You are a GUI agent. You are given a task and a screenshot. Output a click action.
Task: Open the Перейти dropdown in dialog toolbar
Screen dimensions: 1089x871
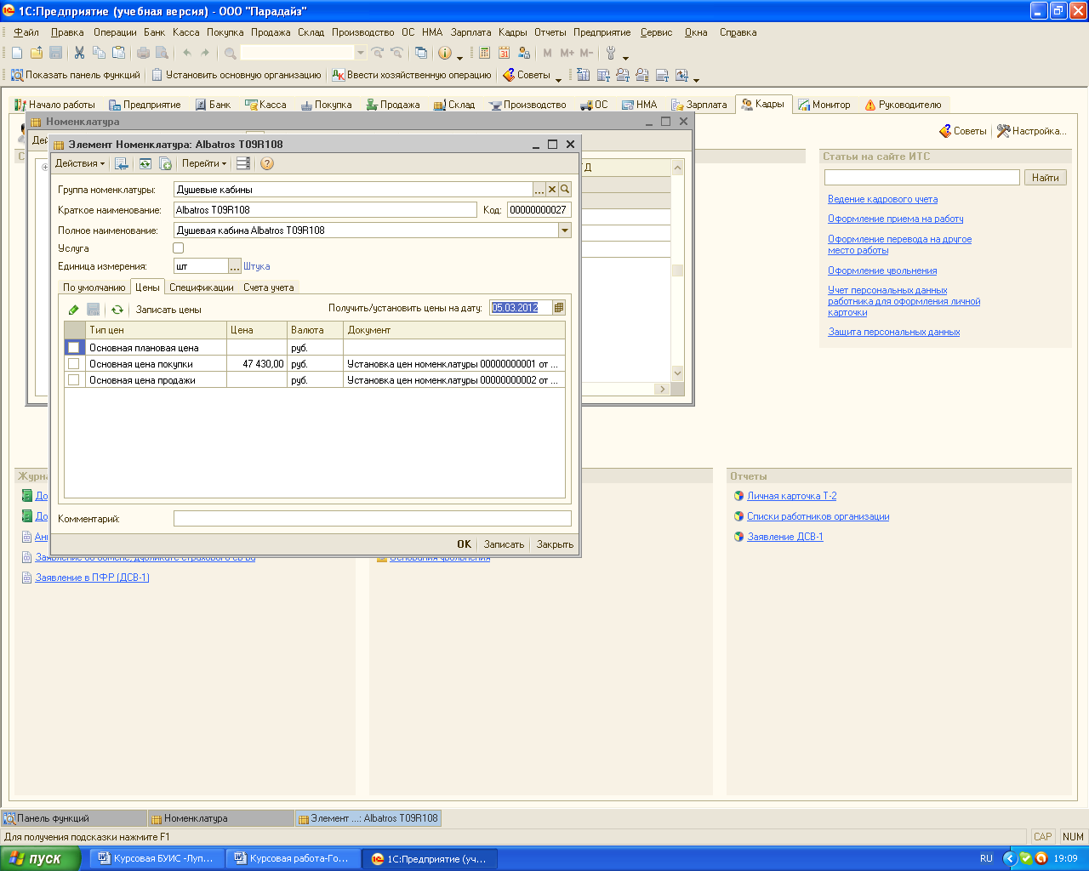click(x=204, y=163)
